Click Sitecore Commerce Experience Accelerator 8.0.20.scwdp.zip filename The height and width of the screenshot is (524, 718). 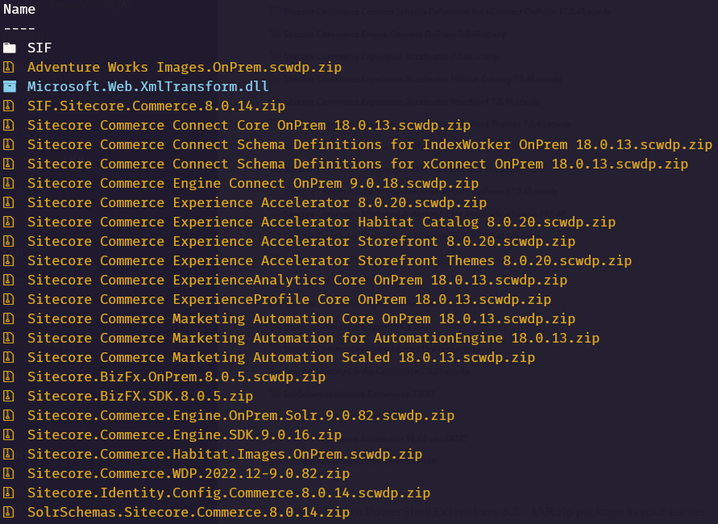[257, 202]
